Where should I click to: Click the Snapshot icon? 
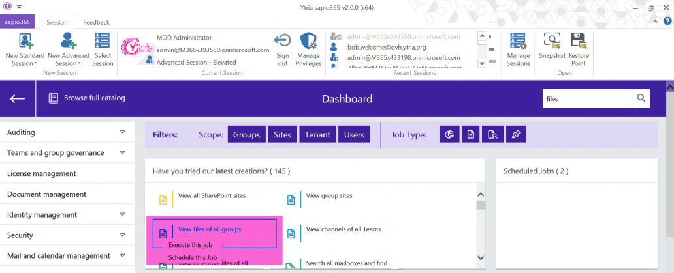tap(552, 40)
